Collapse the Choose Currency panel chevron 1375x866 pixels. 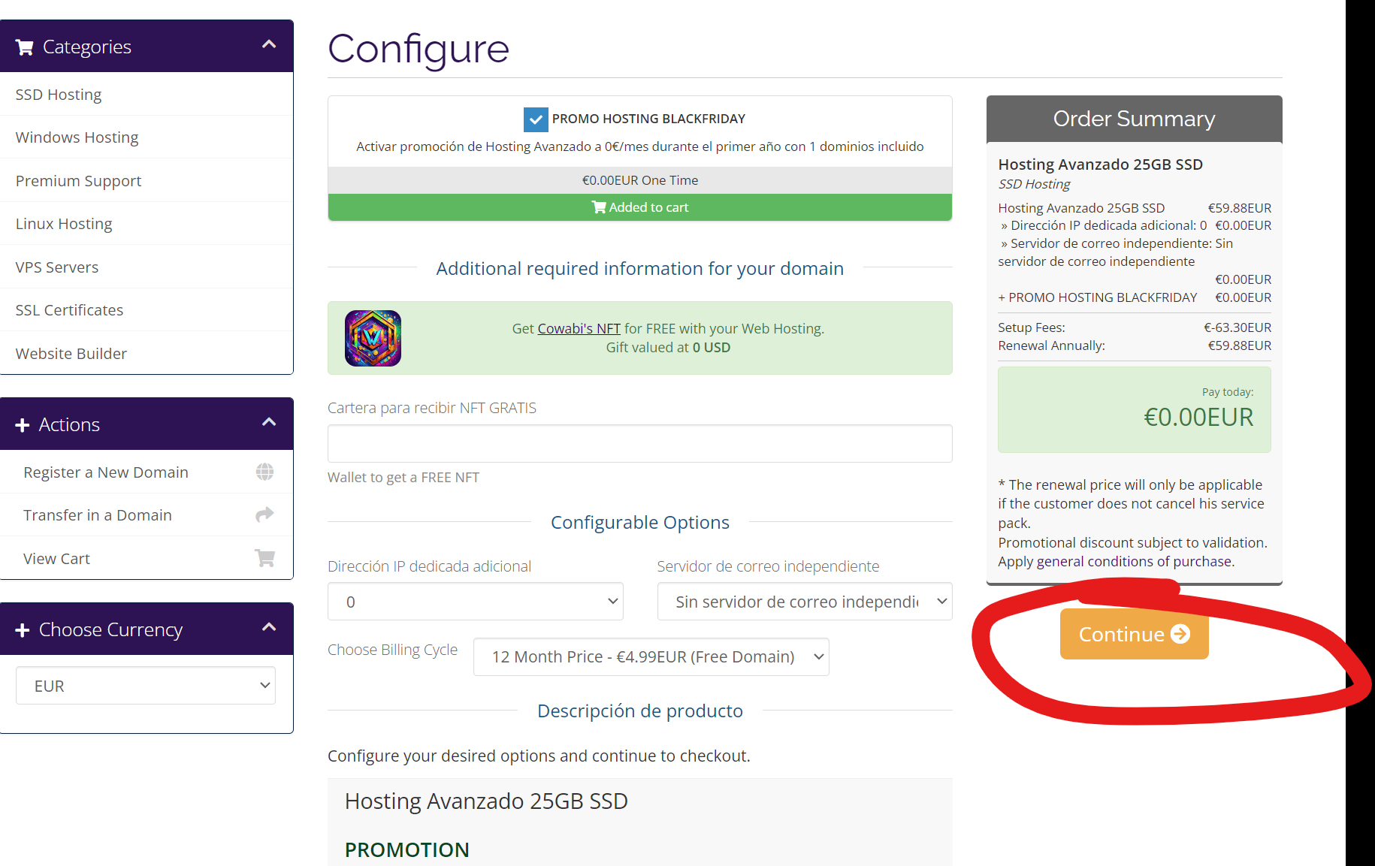tap(269, 628)
